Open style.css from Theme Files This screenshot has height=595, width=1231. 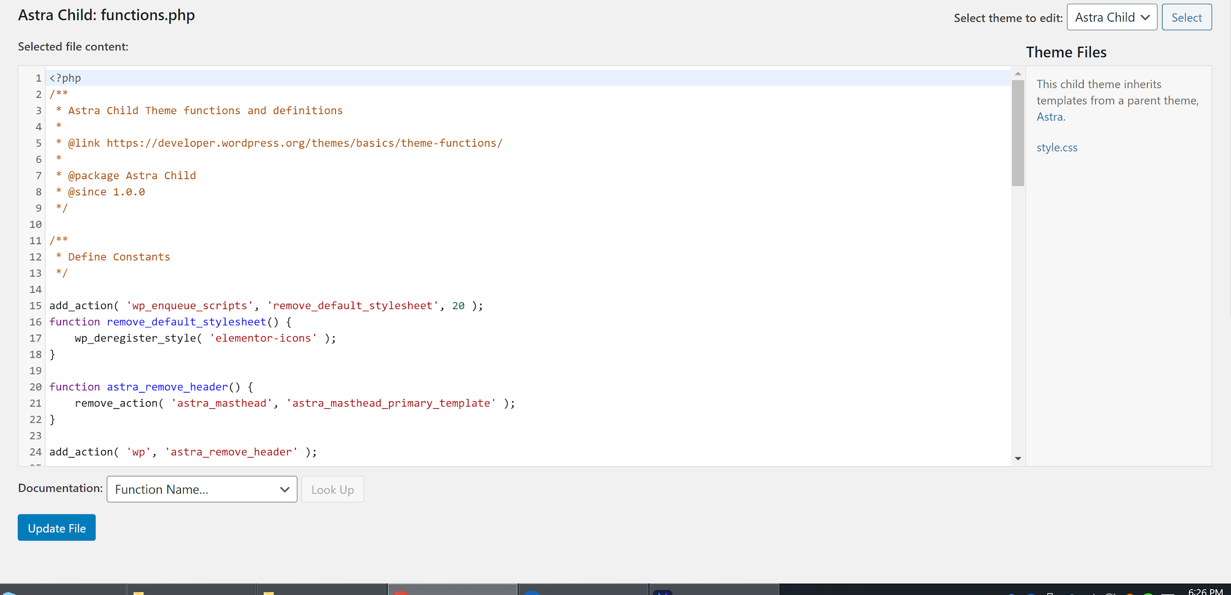coord(1057,148)
